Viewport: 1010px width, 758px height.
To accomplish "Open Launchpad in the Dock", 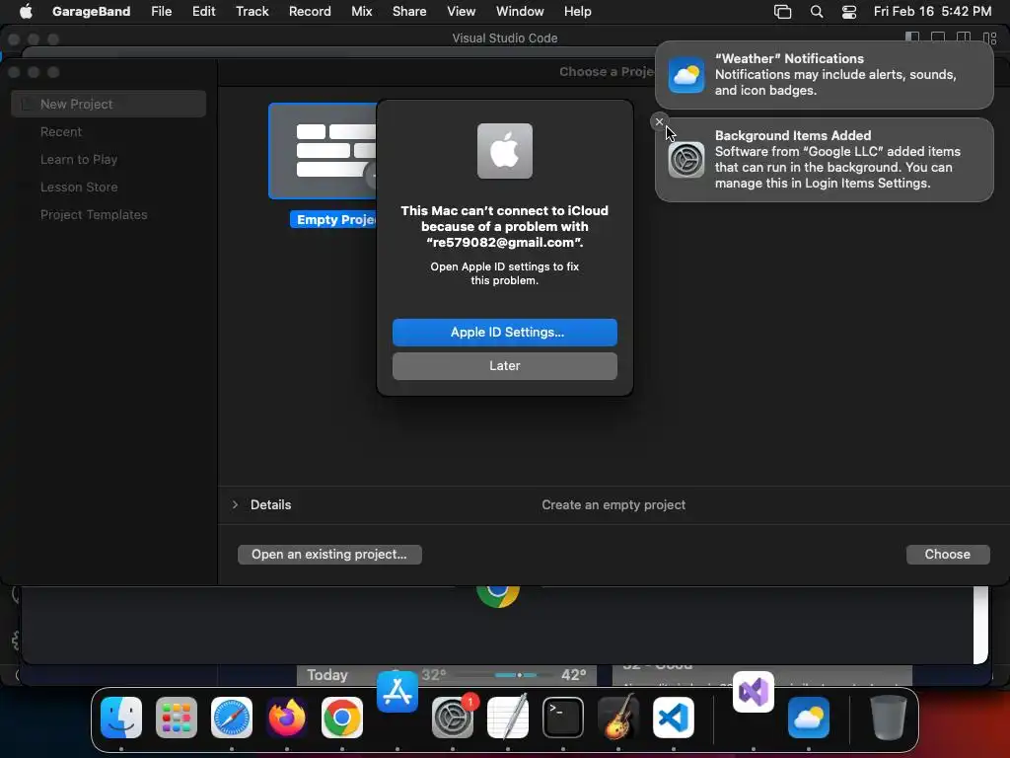I will pos(177,717).
